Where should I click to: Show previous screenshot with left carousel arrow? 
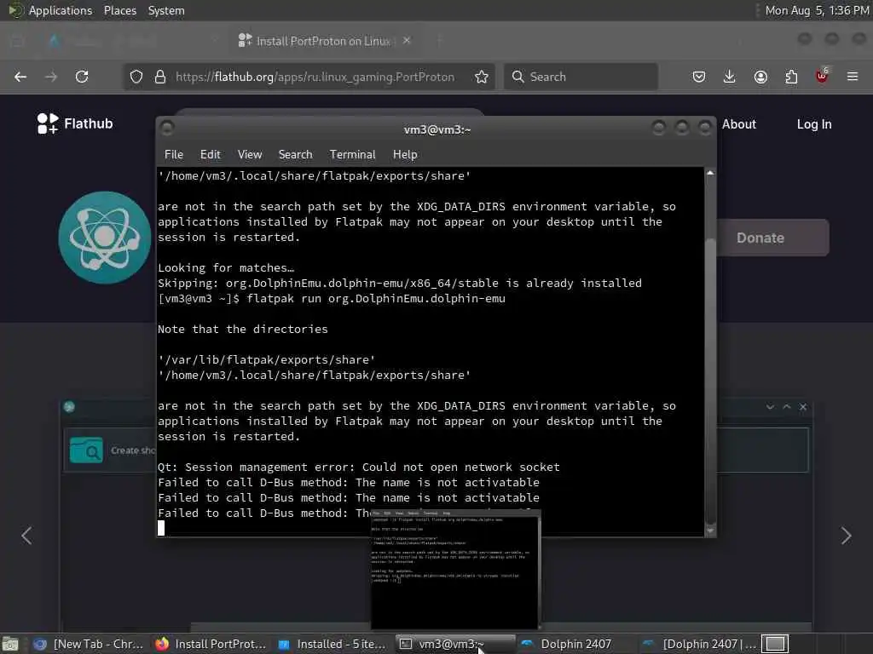[26, 536]
